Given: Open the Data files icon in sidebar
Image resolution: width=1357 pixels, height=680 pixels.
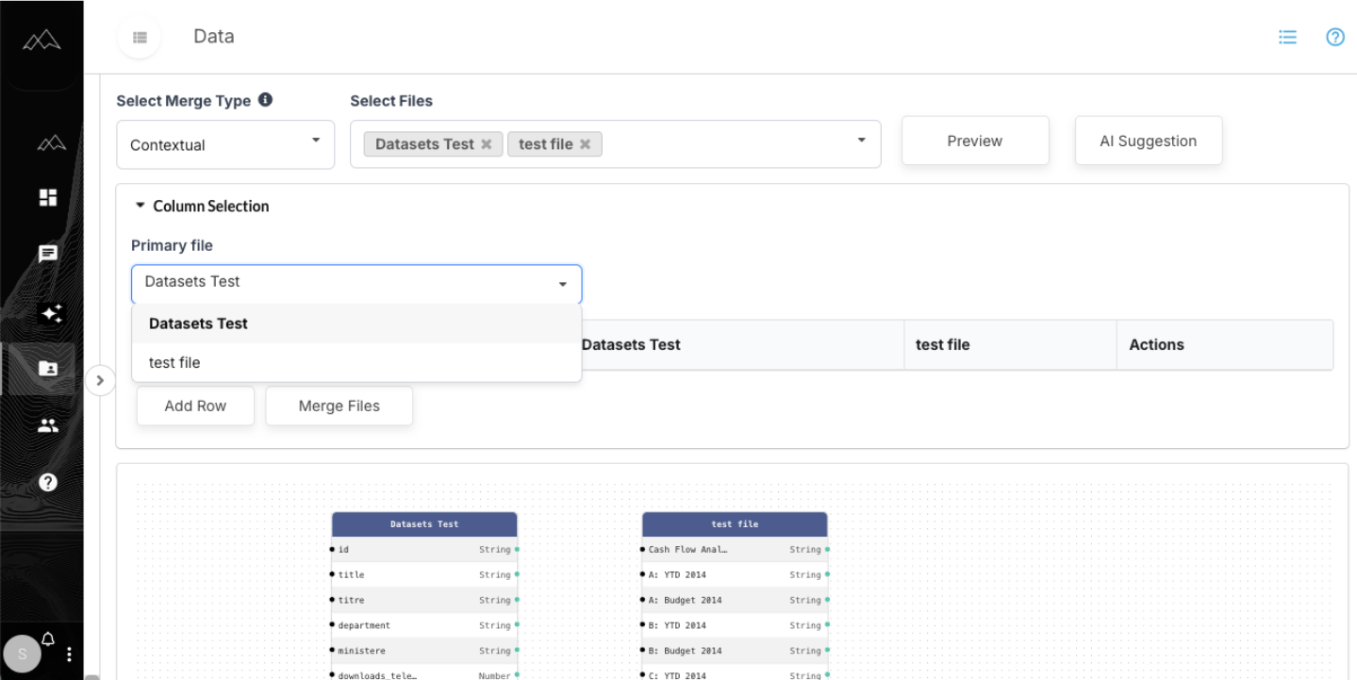Looking at the screenshot, I should pos(49,369).
